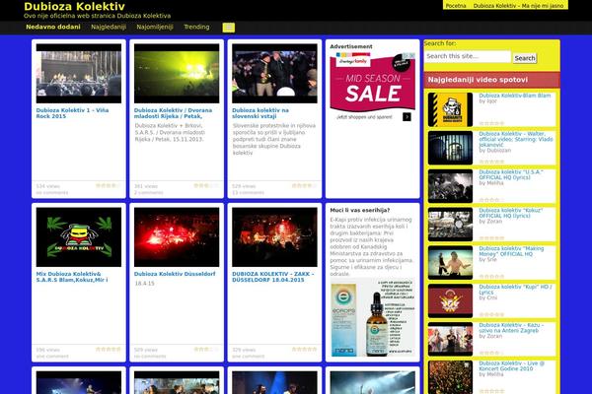This screenshot has height=394, width=592.
Task: Open the slovenski vstaji video thumbnail
Action: pos(275,74)
